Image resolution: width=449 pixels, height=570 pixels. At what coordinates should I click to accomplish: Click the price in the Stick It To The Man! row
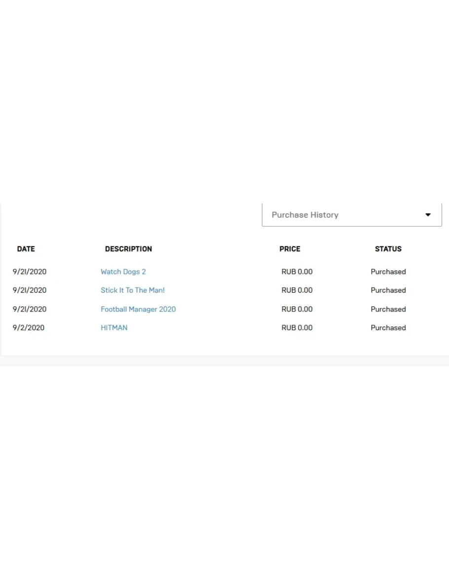pyautogui.click(x=297, y=290)
